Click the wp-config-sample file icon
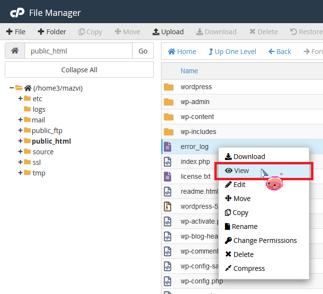323x294 pixels. [167, 266]
